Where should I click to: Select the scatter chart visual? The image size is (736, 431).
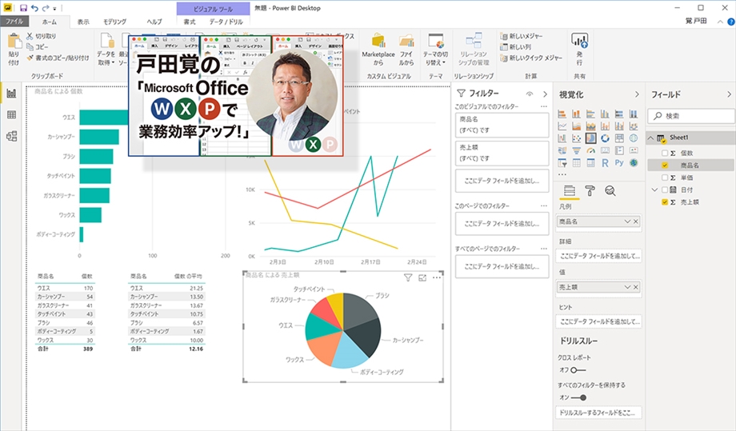tap(576, 138)
